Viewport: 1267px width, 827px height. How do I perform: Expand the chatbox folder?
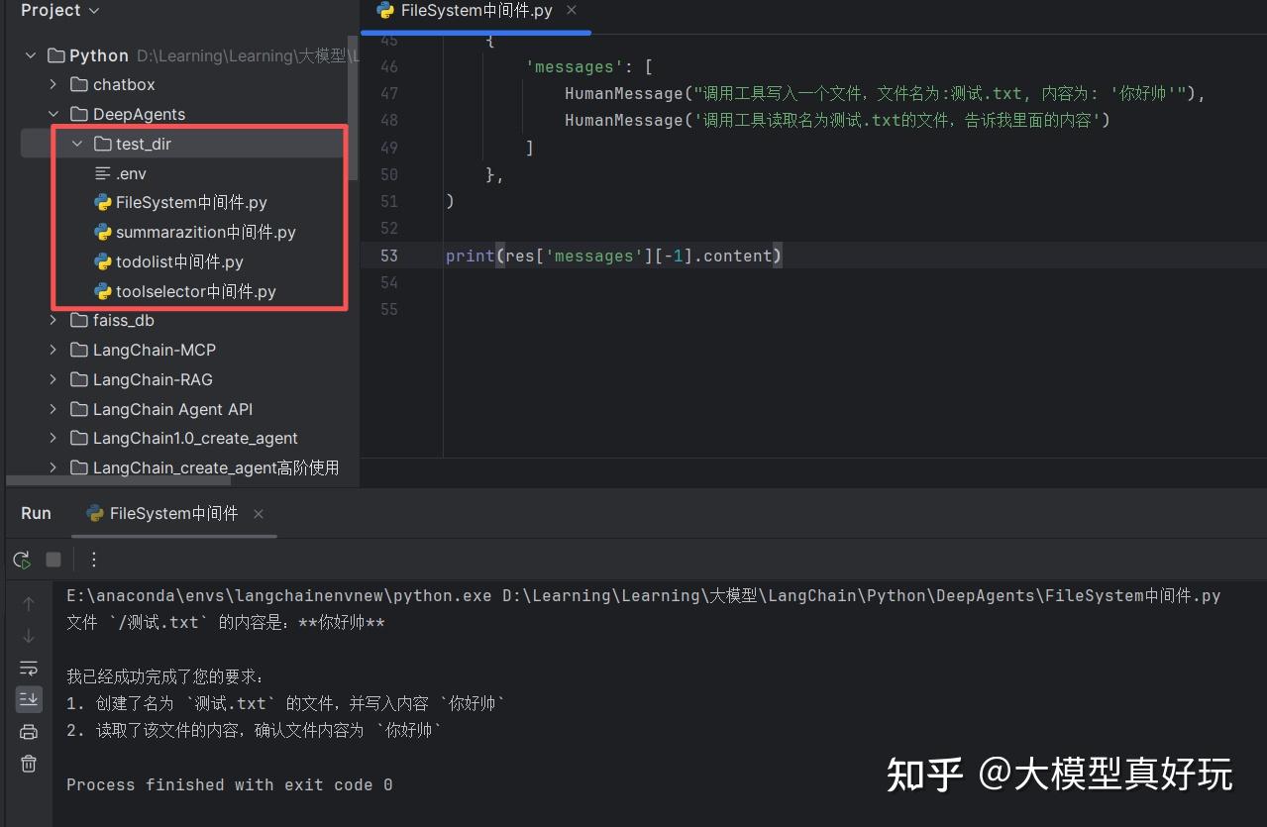(54, 85)
